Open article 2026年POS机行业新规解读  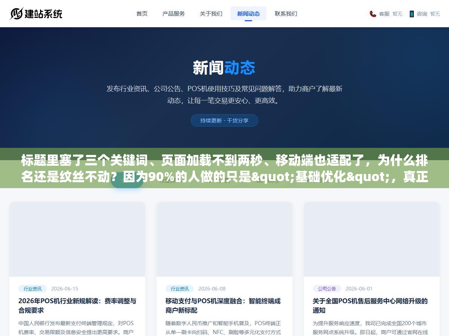point(77,305)
